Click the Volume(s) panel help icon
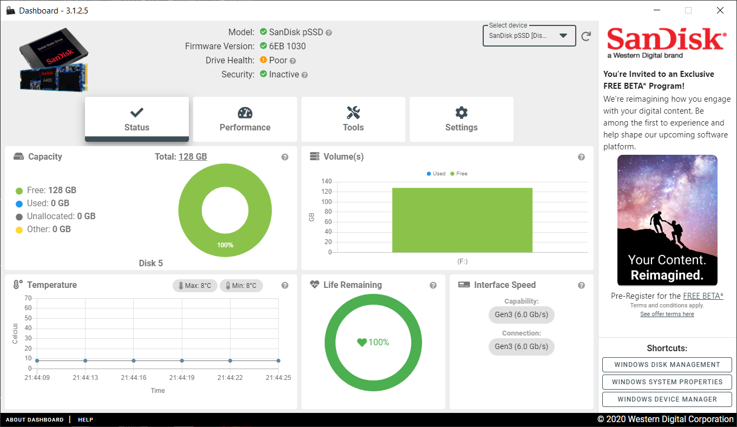737x427 pixels. pyautogui.click(x=581, y=157)
